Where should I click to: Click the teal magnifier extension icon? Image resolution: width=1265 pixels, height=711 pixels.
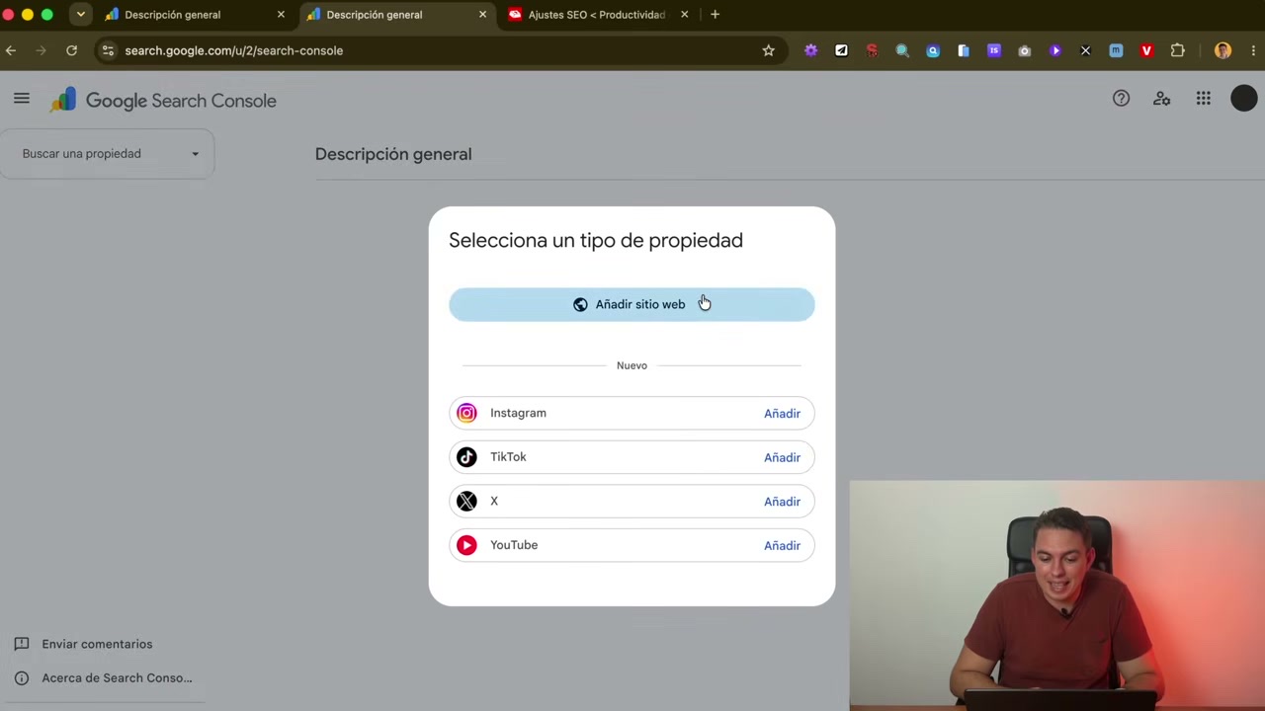click(x=902, y=50)
